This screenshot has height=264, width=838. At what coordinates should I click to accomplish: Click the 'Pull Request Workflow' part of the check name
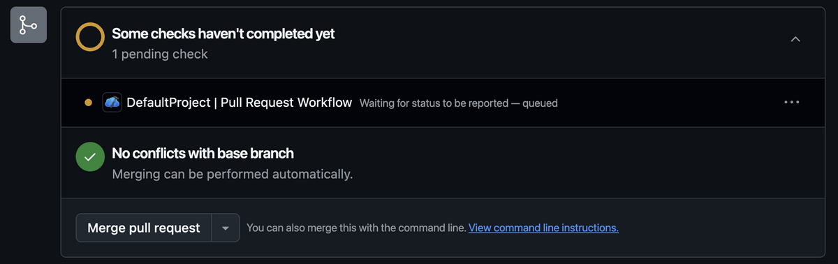click(286, 102)
